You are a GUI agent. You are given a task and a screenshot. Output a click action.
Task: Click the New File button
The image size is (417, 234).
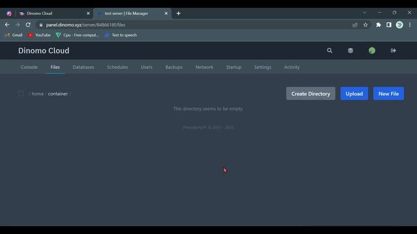coord(388,94)
